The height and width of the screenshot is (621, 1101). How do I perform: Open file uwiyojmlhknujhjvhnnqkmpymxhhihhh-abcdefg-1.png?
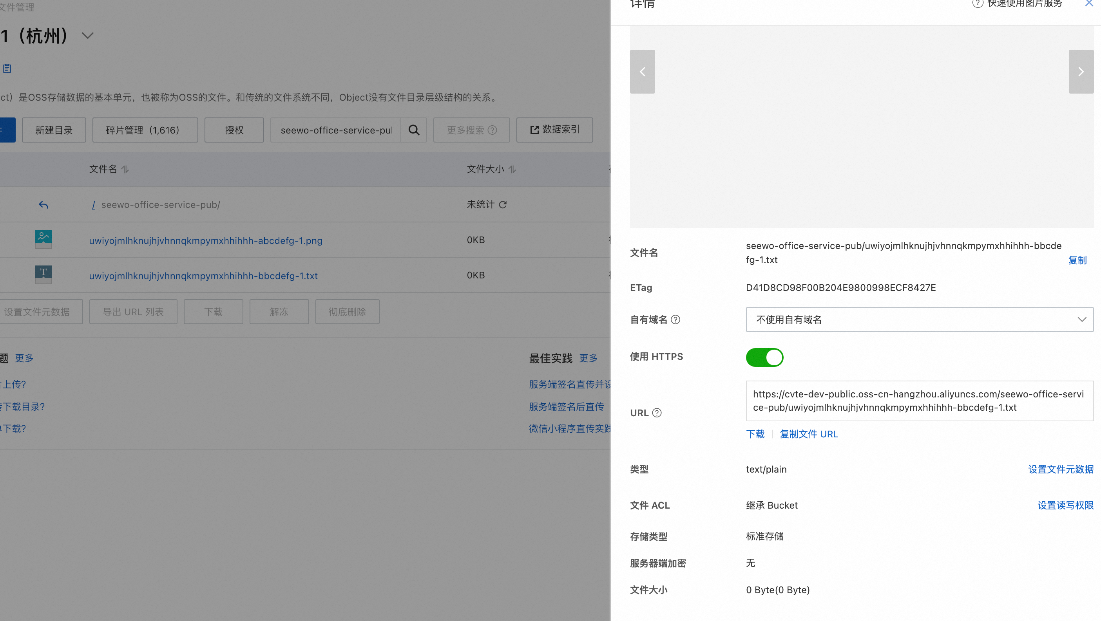(206, 240)
